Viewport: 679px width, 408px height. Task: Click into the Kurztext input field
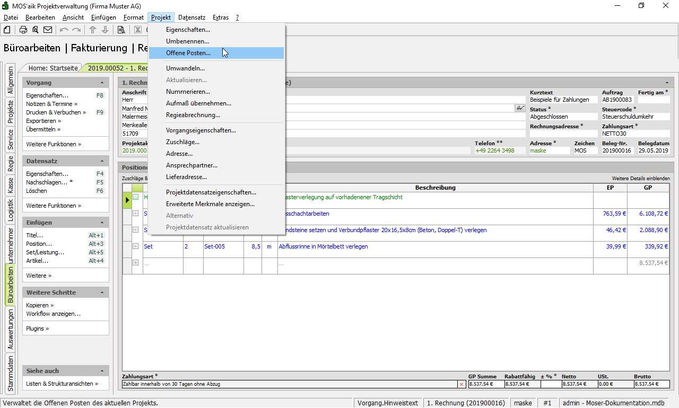tap(563, 100)
